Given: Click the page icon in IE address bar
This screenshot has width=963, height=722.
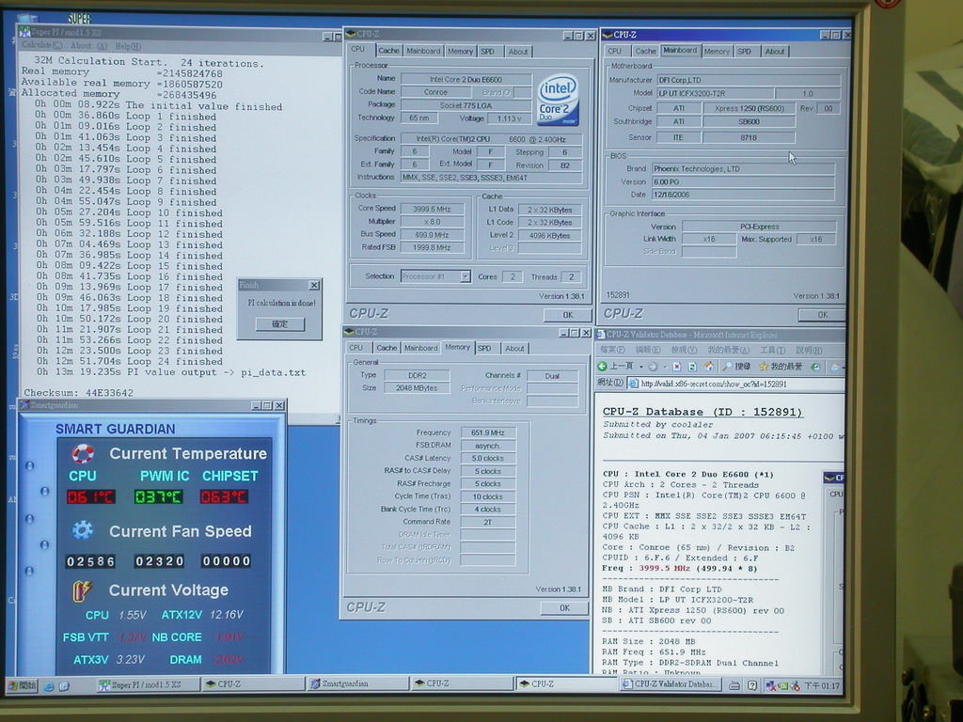Looking at the screenshot, I should coord(633,384).
